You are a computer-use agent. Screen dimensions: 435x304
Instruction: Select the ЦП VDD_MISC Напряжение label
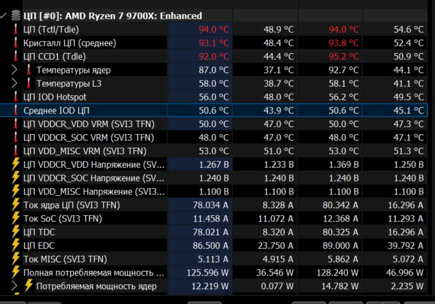pos(93,192)
